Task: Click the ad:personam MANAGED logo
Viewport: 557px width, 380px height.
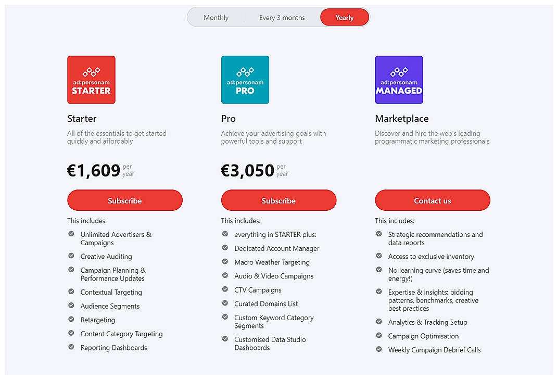Action: [399, 79]
